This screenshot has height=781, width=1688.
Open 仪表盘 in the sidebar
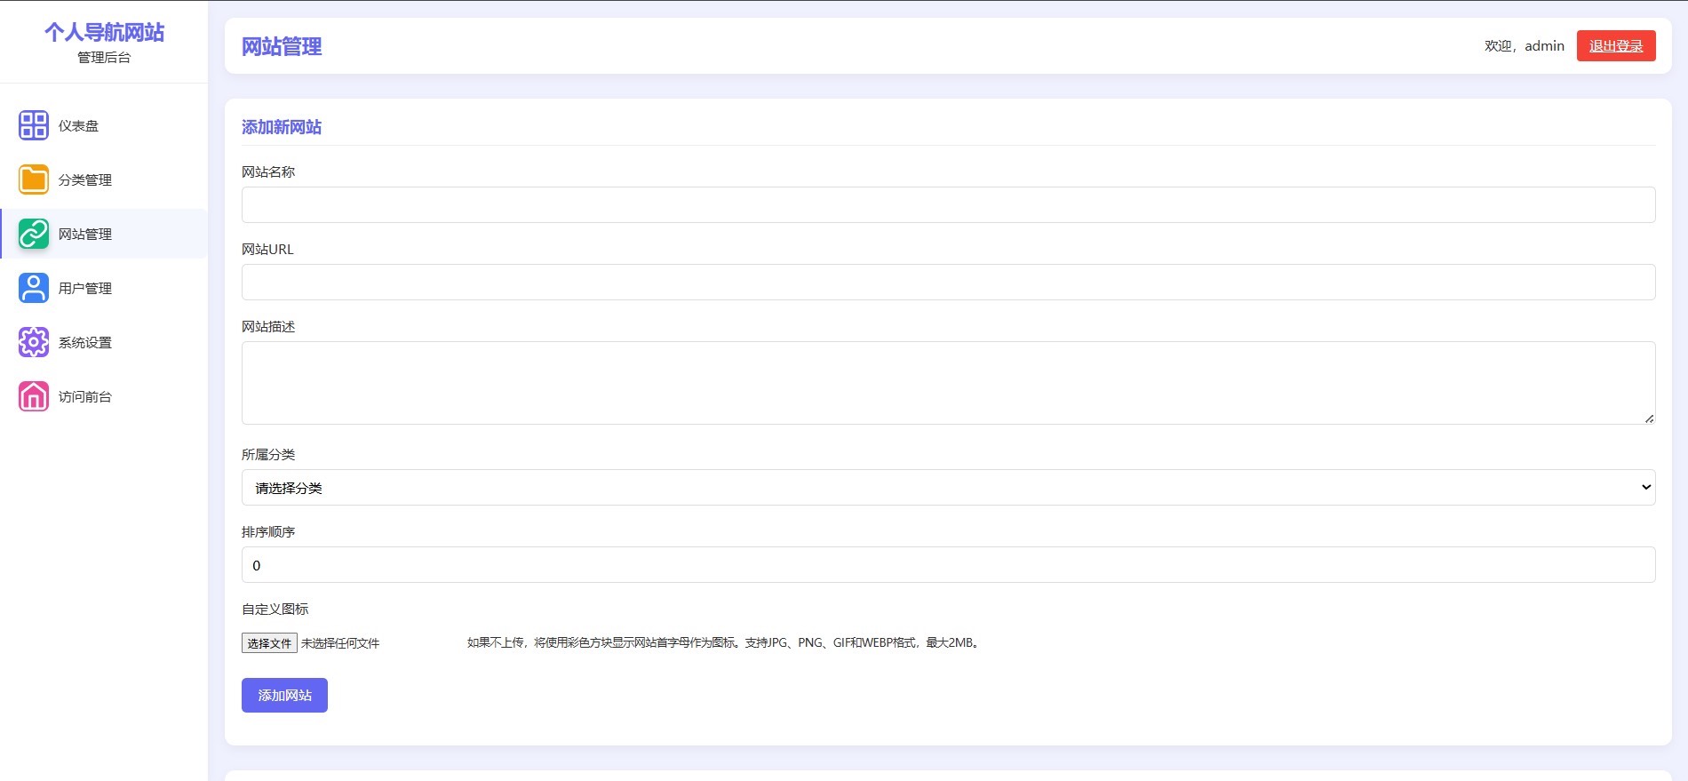pyautogui.click(x=104, y=125)
